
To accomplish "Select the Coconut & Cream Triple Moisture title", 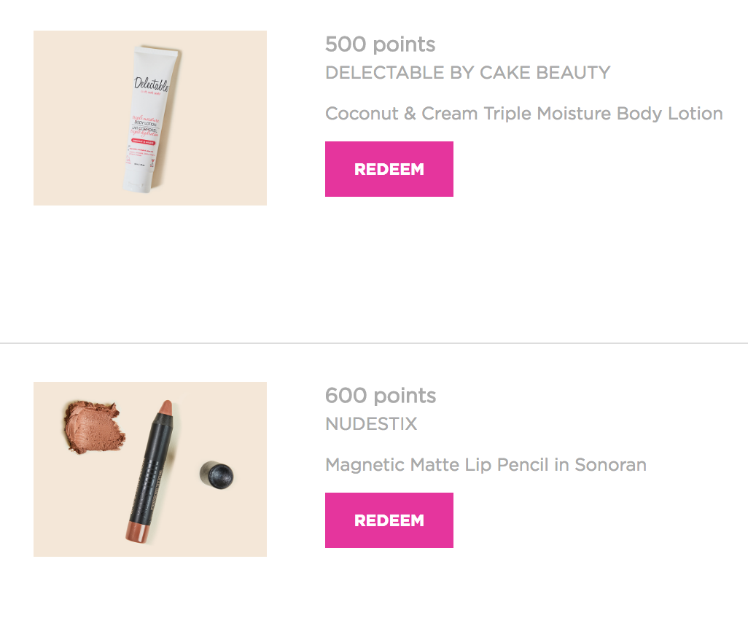I will coord(523,114).
